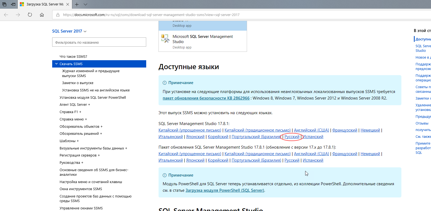Viewport: 431px width, 211px height.
Task: Open Создание проектов баз данных с помощью среды SSMS
Action: pyautogui.click(x=95, y=199)
